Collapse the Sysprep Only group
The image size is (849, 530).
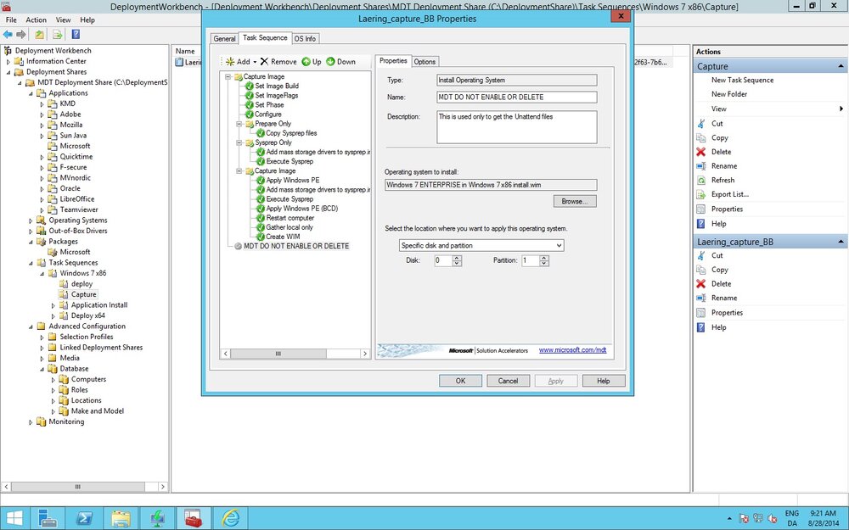[239, 142]
